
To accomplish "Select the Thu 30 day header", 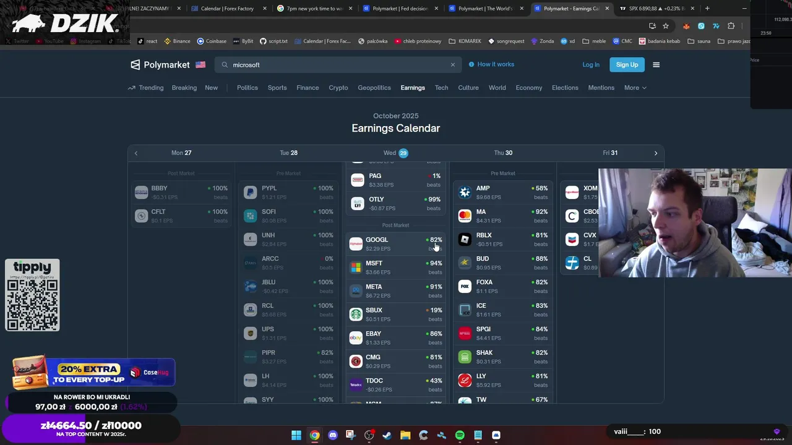I will (x=503, y=153).
